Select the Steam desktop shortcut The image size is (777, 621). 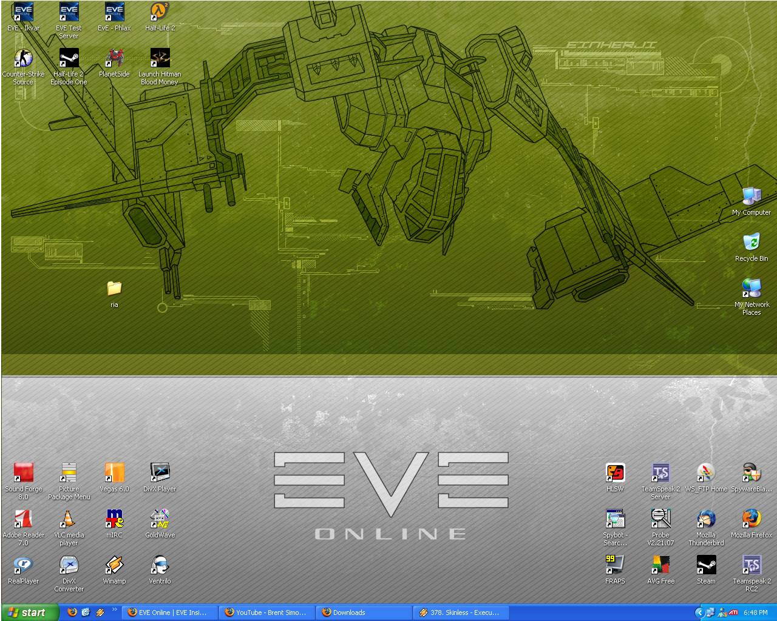pos(706,570)
